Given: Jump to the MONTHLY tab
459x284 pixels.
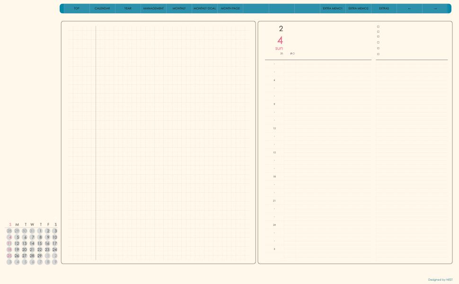Looking at the screenshot, I should (179, 9).
